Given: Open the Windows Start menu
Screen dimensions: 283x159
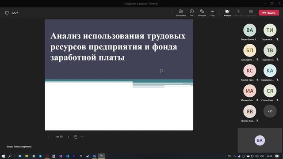Looking at the screenshot, I should pyautogui.click(x=3, y=156).
